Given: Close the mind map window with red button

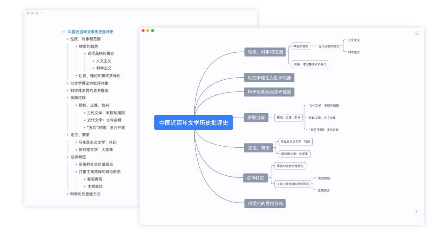Looking at the screenshot, I should point(143,30).
